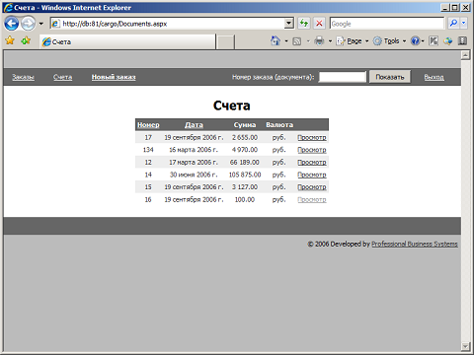Open Просмотр link for invoice 17
The image size is (474, 355).
coord(312,137)
